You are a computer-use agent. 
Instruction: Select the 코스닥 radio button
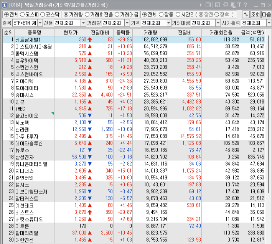(x=43, y=15)
